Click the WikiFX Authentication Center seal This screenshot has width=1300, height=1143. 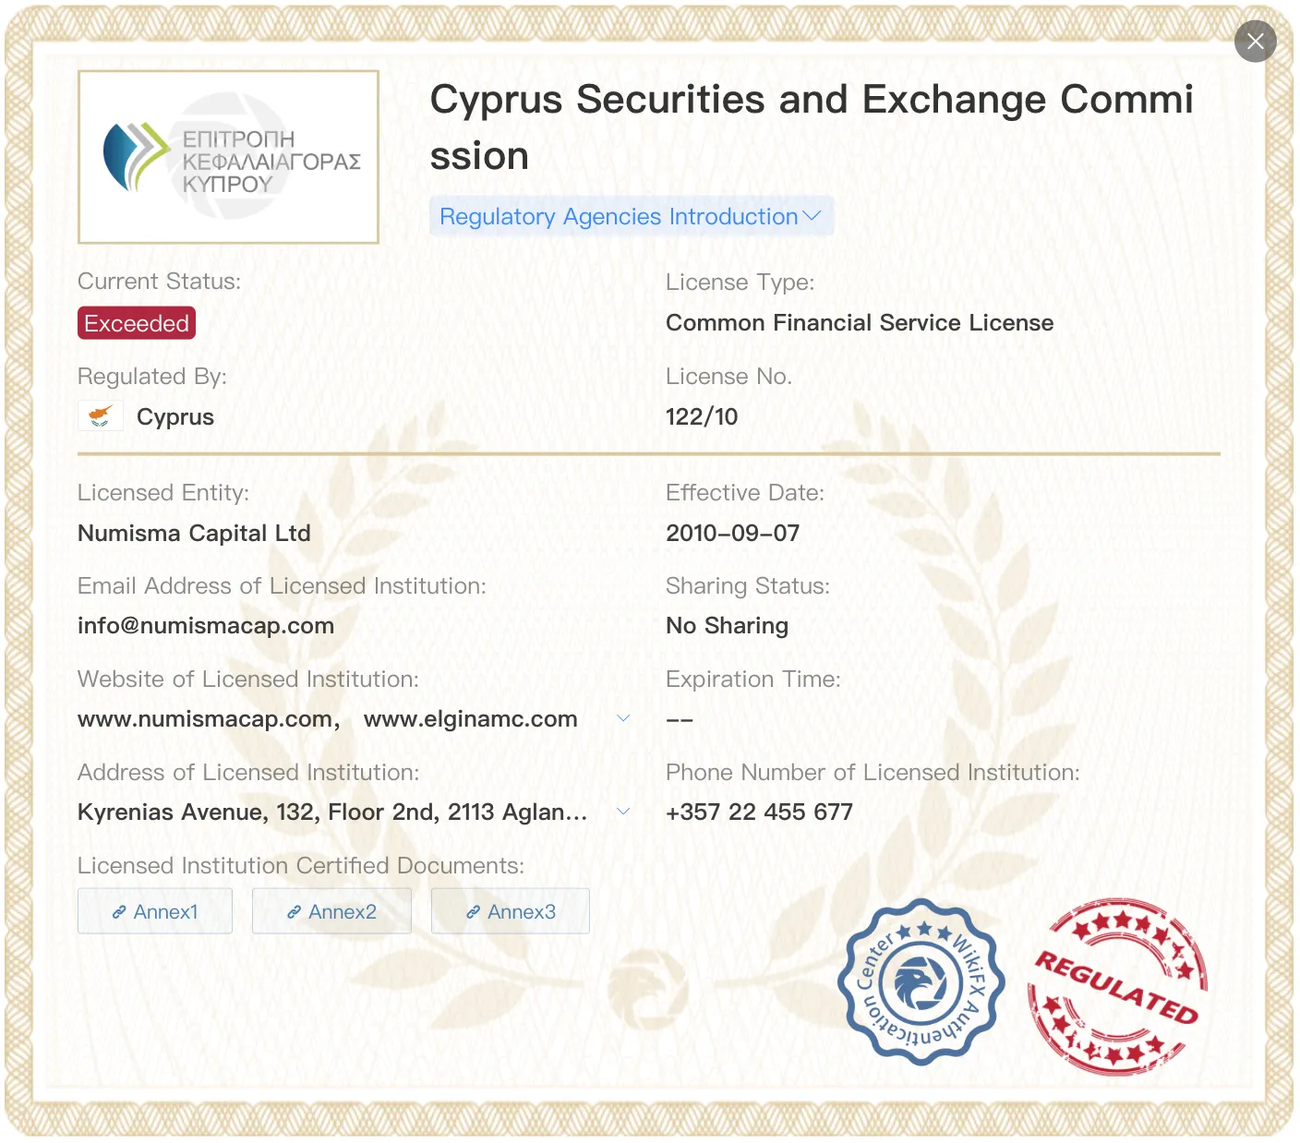[x=921, y=981]
